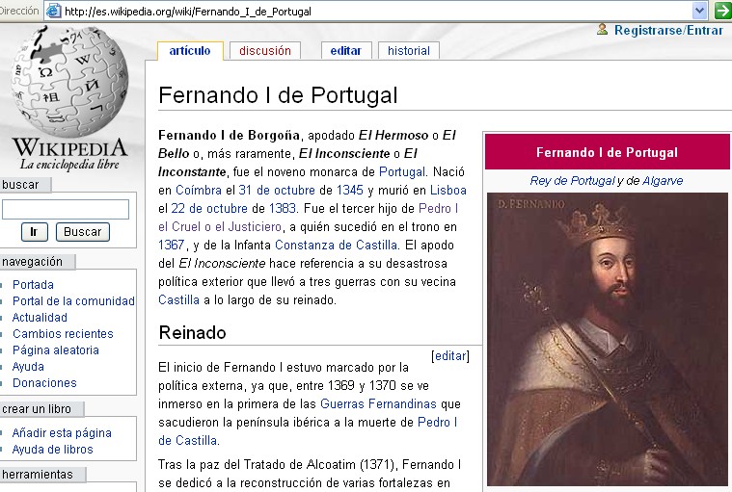Click Ayuda de libros link

pos(52,450)
